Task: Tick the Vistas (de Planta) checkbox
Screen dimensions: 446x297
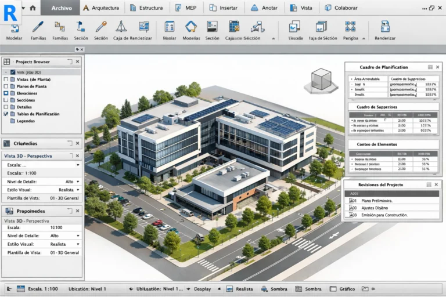Action: coord(6,79)
